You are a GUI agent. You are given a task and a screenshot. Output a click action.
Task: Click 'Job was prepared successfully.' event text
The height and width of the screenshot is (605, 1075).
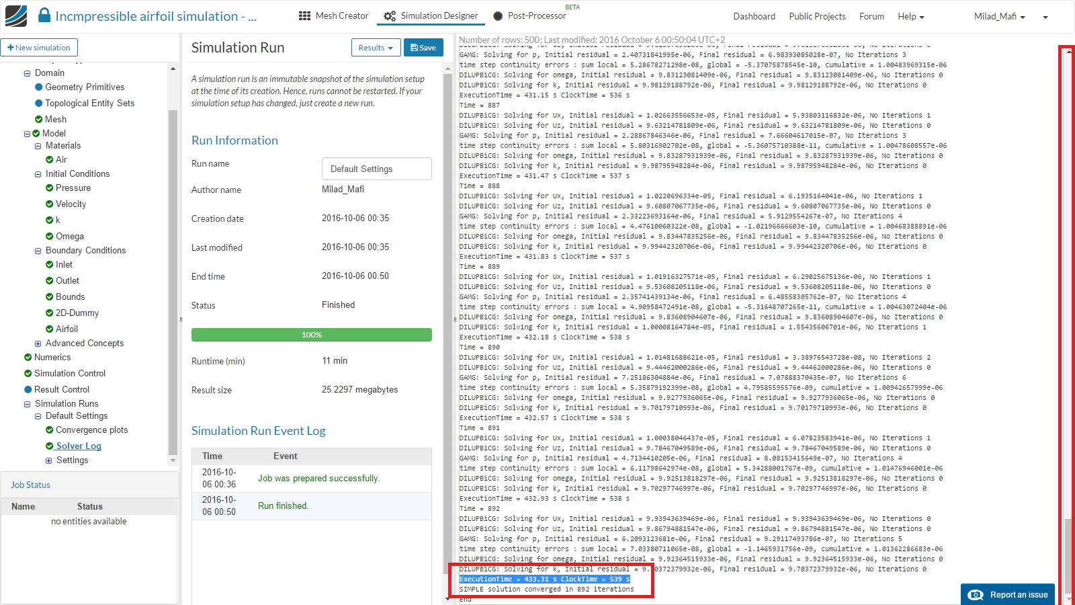319,478
